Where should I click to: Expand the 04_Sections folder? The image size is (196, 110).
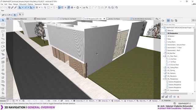[x=164, y=73]
